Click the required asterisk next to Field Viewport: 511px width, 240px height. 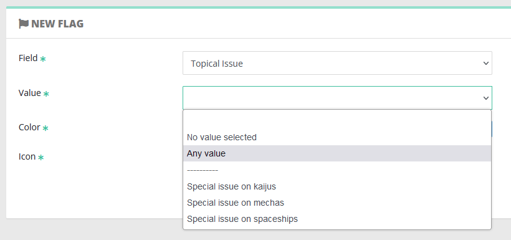(43, 59)
